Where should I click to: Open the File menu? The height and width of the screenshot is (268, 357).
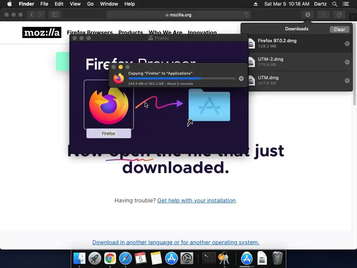(44, 4)
